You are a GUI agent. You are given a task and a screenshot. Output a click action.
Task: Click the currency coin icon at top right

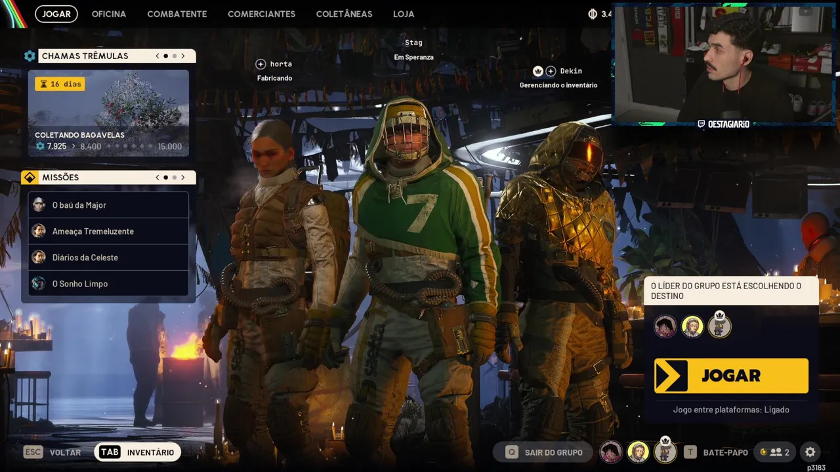pos(593,14)
